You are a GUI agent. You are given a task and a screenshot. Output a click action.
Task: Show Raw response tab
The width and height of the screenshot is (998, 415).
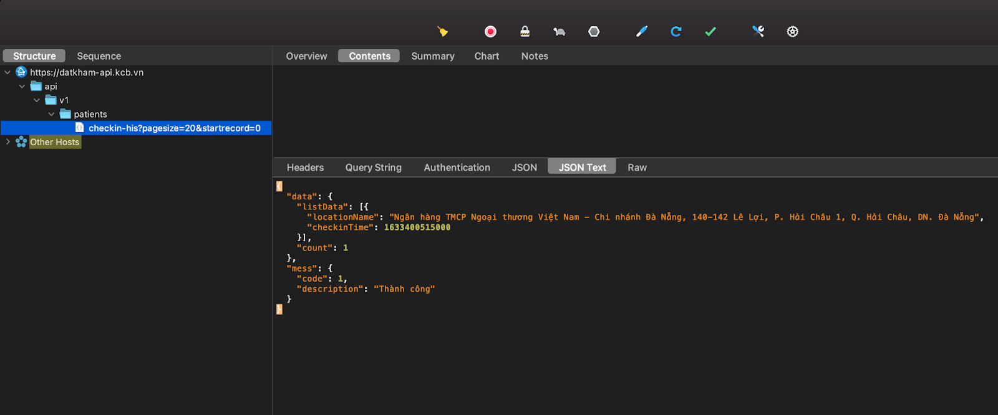[x=637, y=167]
